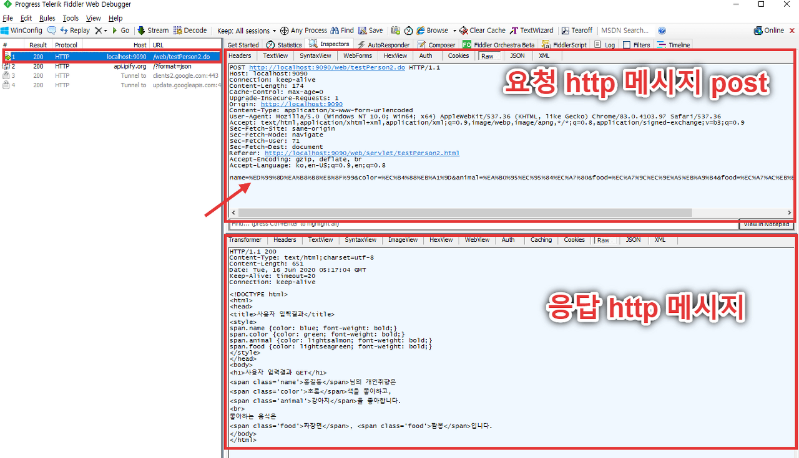Open request Cookies inspector tab
Screen dimensions: 799x458
click(458, 55)
